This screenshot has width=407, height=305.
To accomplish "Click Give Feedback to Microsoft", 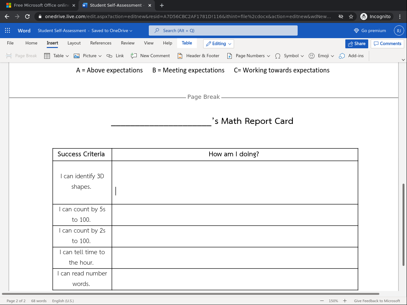I will [x=377, y=301].
